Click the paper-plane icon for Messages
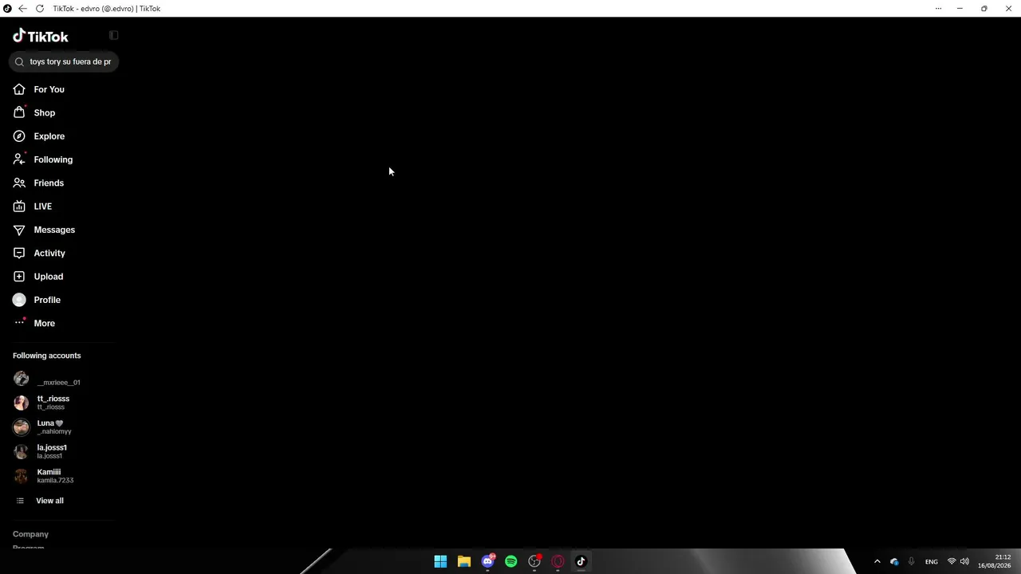1021x574 pixels. (x=19, y=230)
